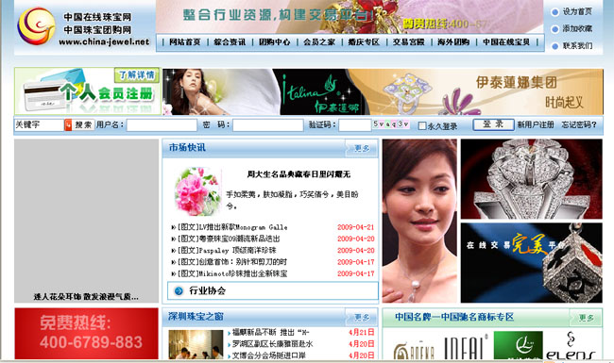Click the top header jewelry banner
This screenshot has height=363, width=614.
350,17
